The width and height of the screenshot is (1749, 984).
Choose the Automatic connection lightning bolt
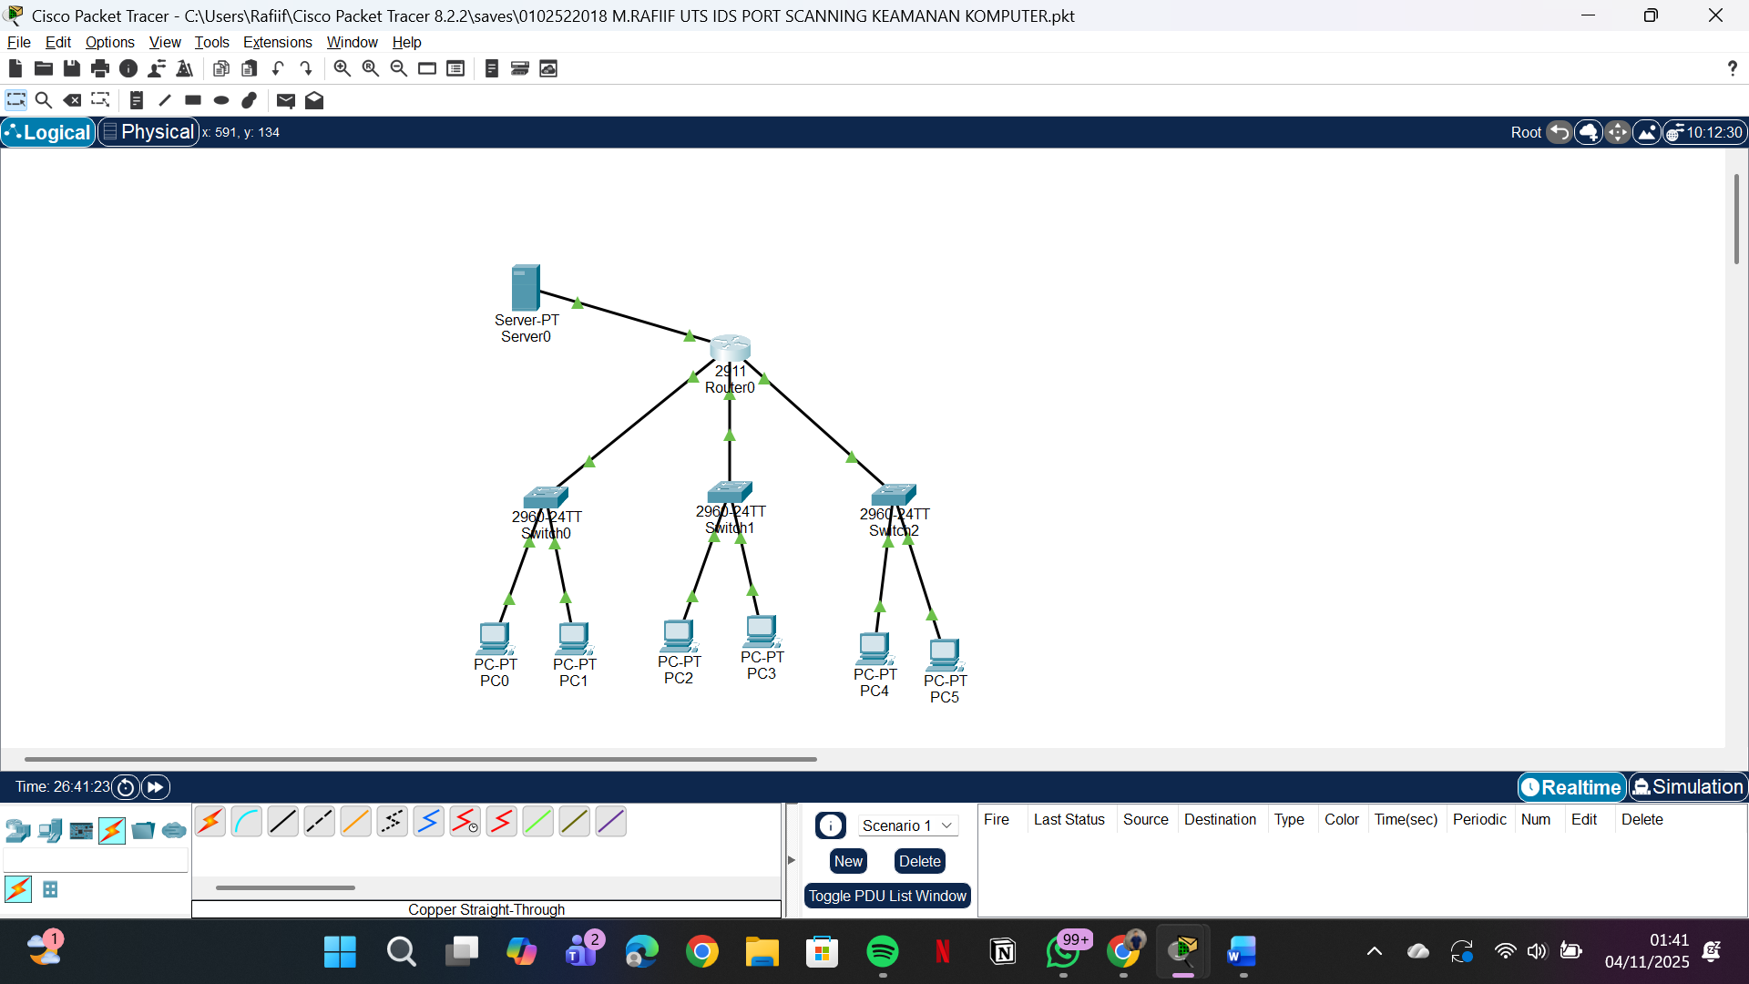(x=210, y=821)
